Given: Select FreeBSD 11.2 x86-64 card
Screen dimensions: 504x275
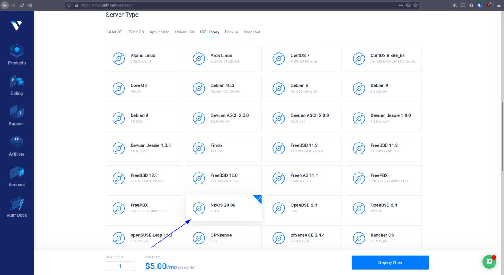Looking at the screenshot, I should pyautogui.click(x=304, y=148).
